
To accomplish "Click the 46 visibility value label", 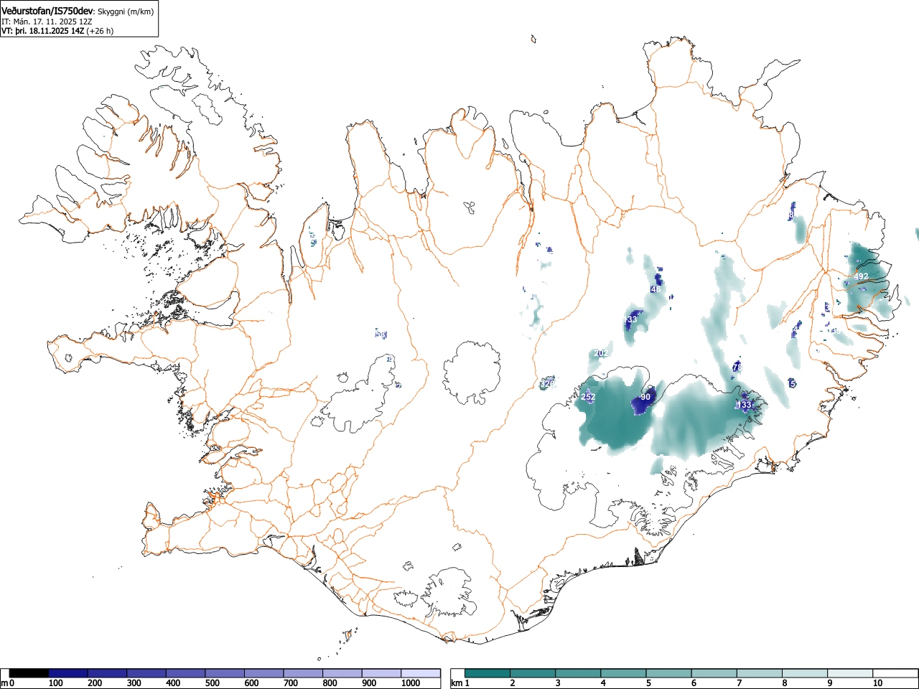I will click(655, 289).
